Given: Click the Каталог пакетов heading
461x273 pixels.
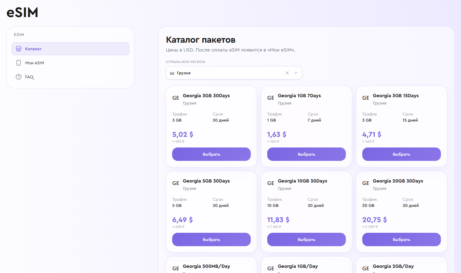Looking at the screenshot, I should (x=201, y=40).
